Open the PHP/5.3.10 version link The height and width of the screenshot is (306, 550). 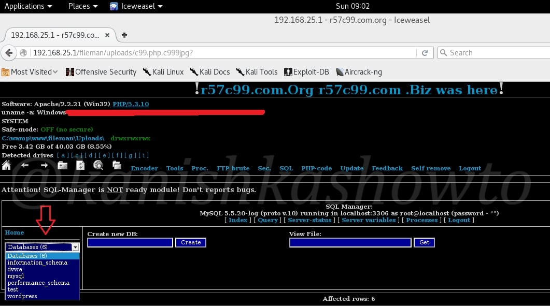[x=131, y=104]
